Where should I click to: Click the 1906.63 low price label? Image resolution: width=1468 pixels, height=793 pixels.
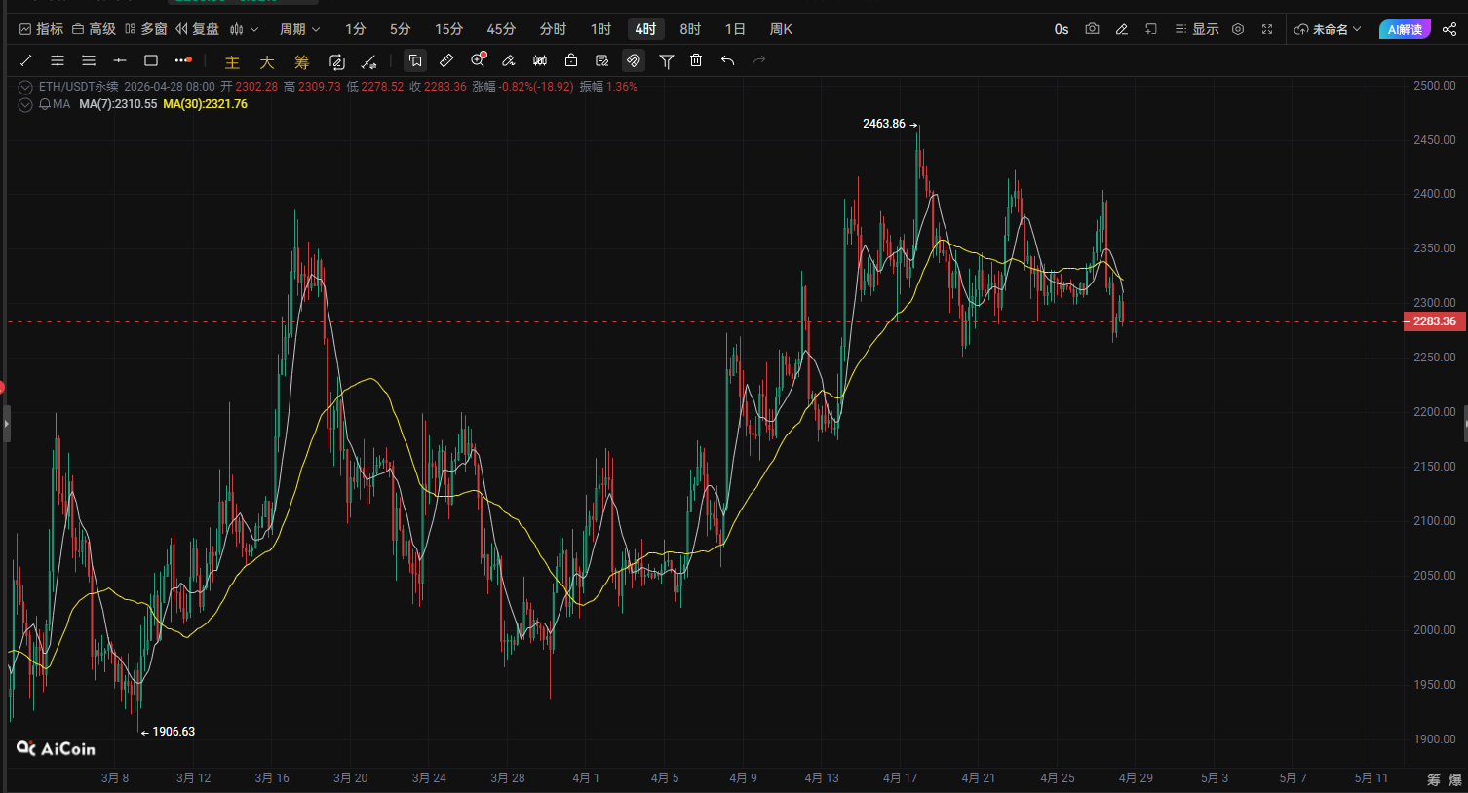click(174, 732)
